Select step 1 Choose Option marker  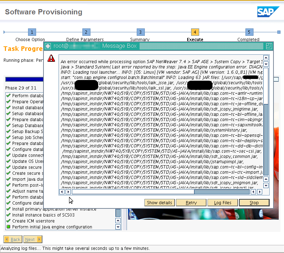32,32
